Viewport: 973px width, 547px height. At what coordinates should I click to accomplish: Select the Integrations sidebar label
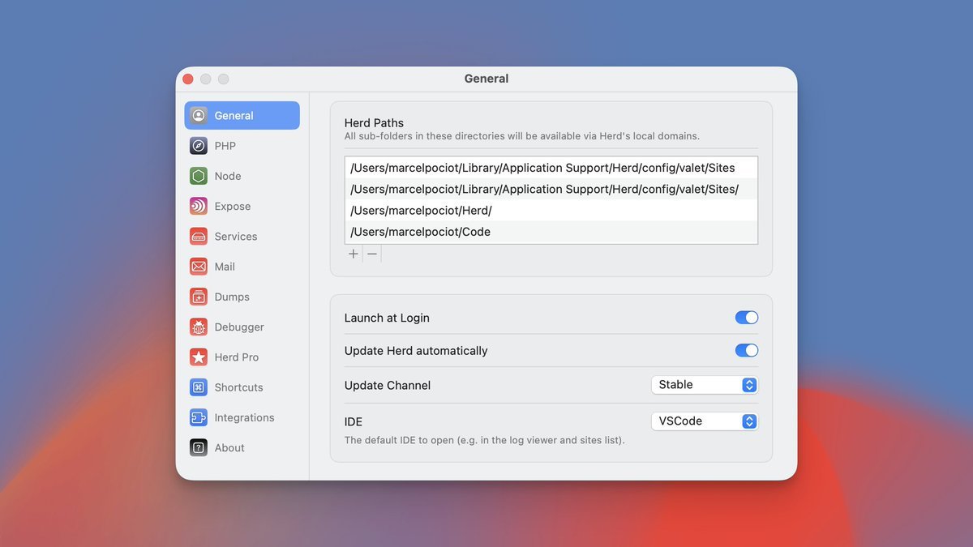click(x=244, y=417)
